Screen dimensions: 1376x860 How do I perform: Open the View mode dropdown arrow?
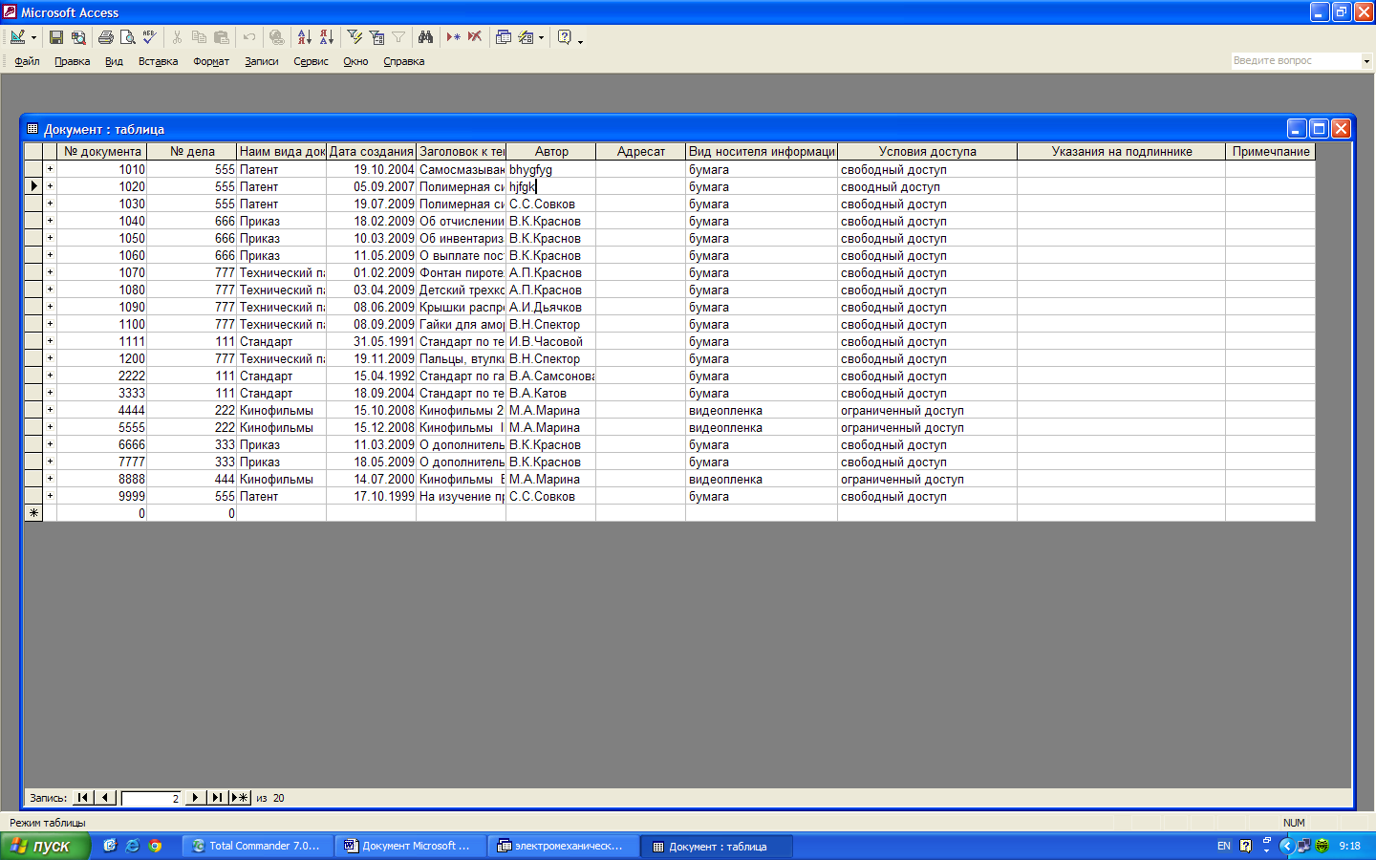click(33, 37)
